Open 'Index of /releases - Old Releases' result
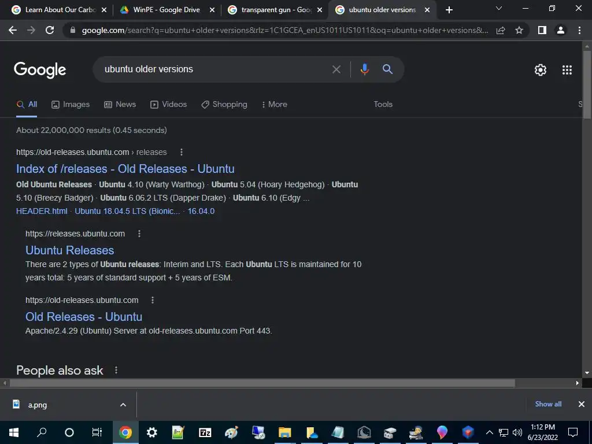This screenshot has height=444, width=592. [x=125, y=169]
